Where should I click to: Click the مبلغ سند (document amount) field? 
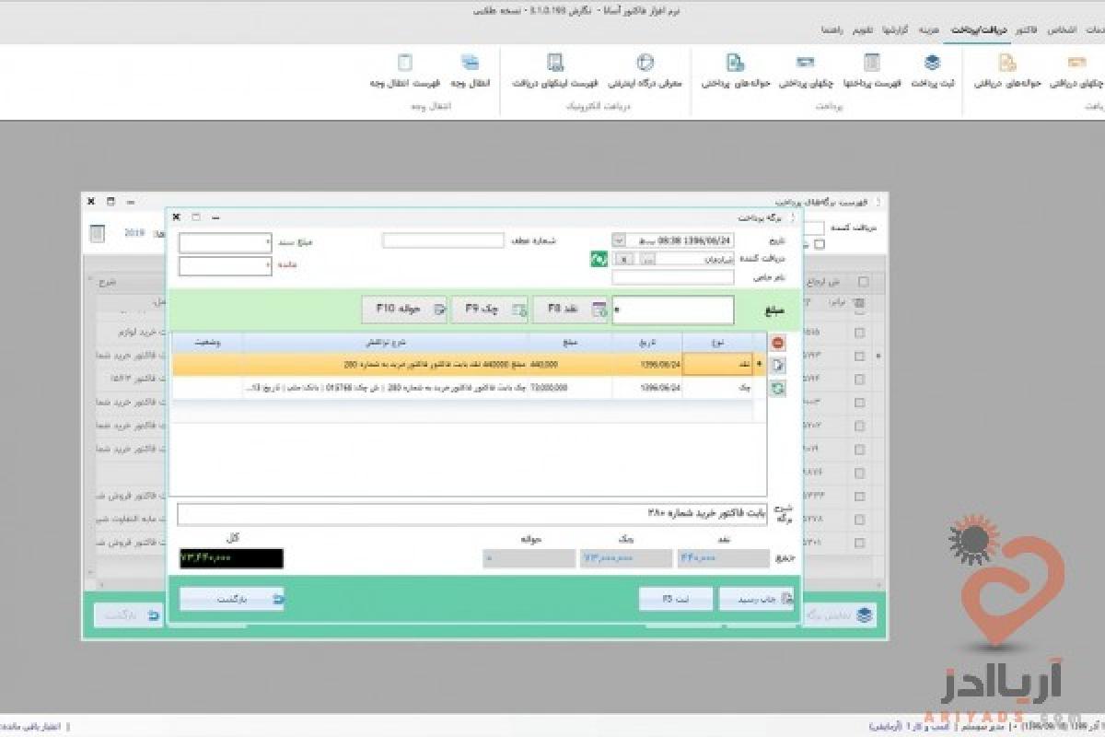pos(226,243)
